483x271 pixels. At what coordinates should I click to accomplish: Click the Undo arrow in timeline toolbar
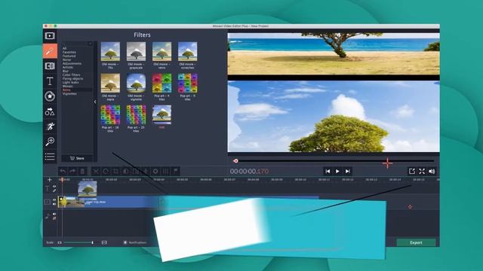click(x=63, y=171)
